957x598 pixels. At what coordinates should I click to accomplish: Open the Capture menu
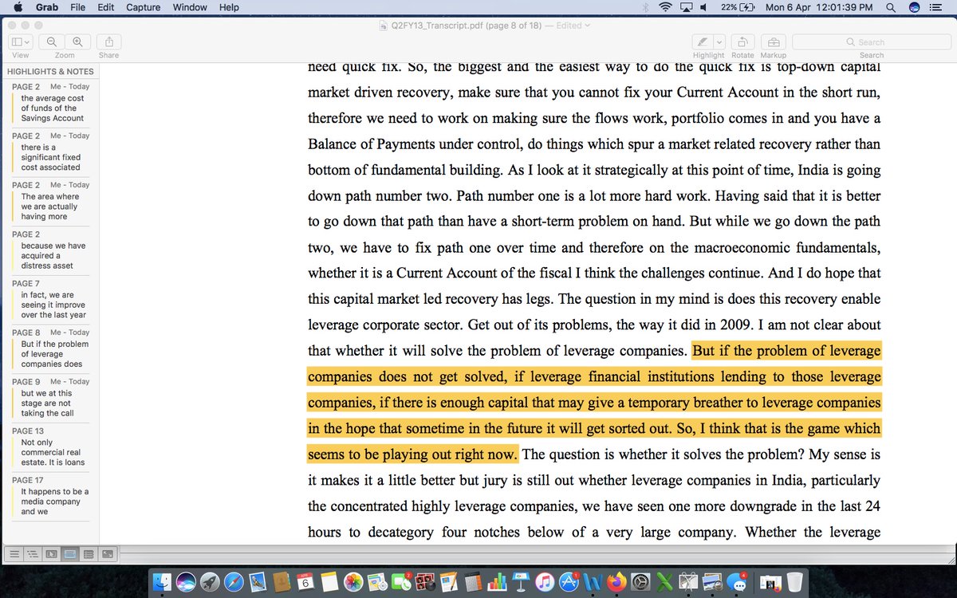[x=144, y=7]
